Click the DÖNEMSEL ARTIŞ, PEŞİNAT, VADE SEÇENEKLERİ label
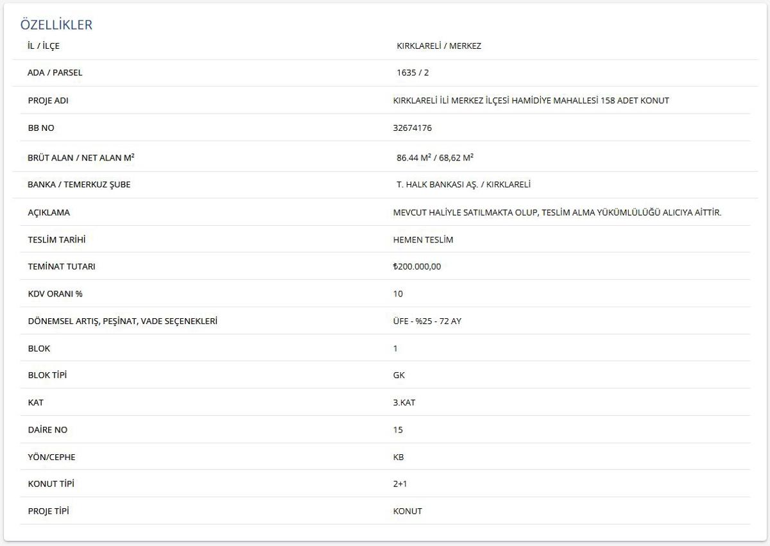This screenshot has height=546, width=770. (x=123, y=321)
